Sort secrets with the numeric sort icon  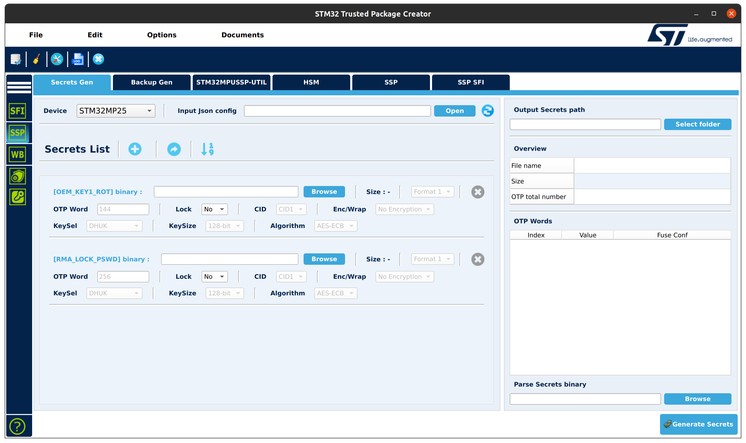coord(207,149)
